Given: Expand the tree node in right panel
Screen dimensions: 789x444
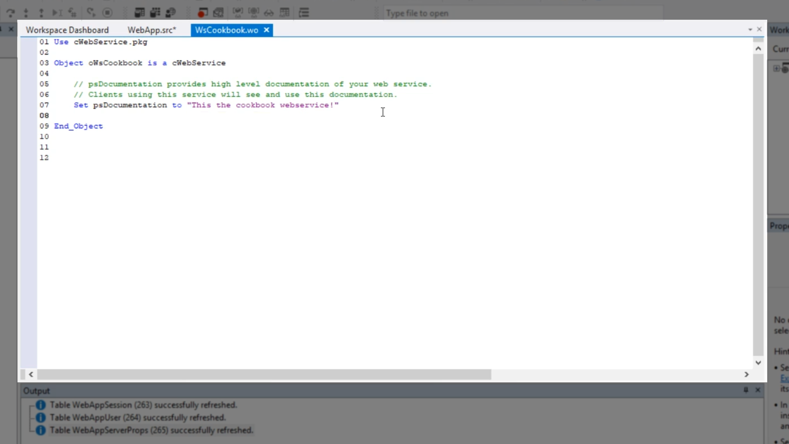Looking at the screenshot, I should pos(776,68).
